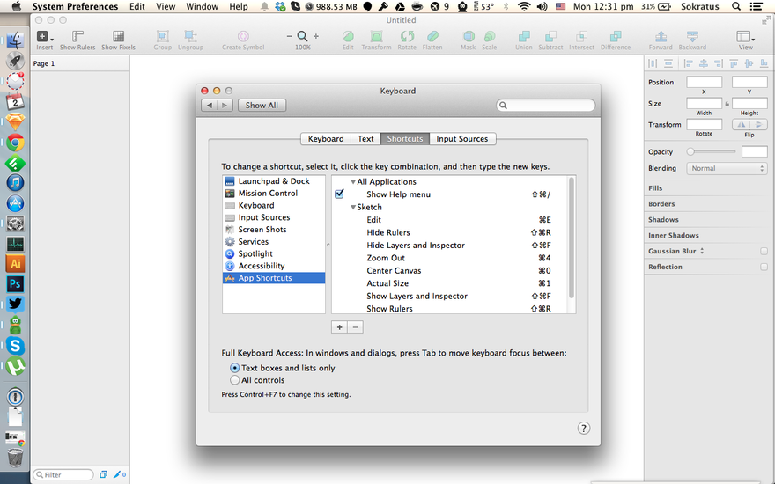Click Create Symbol in Sketch toolbar
Viewport: 775px width, 484px height.
(243, 40)
